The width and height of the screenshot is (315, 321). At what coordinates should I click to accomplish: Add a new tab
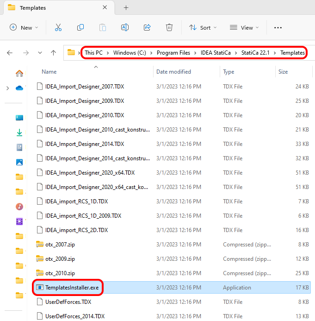(126, 8)
